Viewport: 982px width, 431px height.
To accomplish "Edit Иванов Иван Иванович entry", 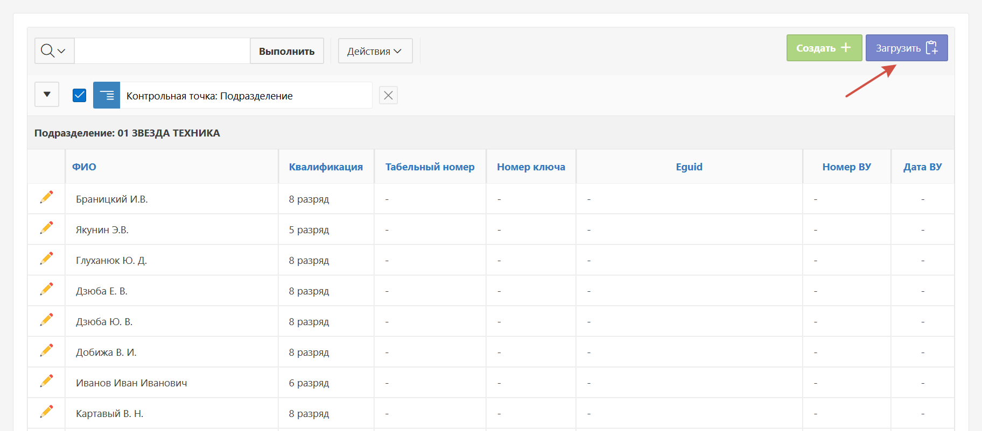I will (x=47, y=381).
